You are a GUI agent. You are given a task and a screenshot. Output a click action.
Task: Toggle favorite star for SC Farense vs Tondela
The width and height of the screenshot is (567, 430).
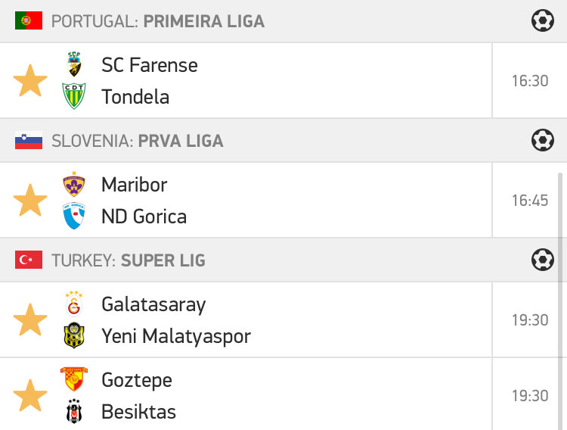tap(30, 81)
